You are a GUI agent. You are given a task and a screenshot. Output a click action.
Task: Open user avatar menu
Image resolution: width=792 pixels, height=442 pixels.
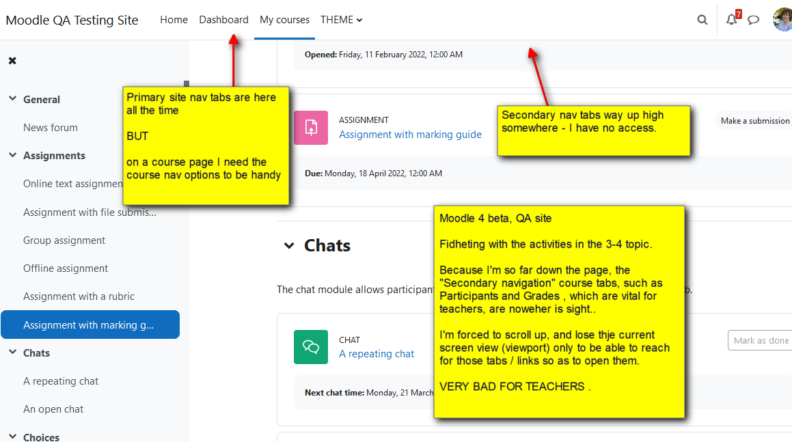[782, 20]
